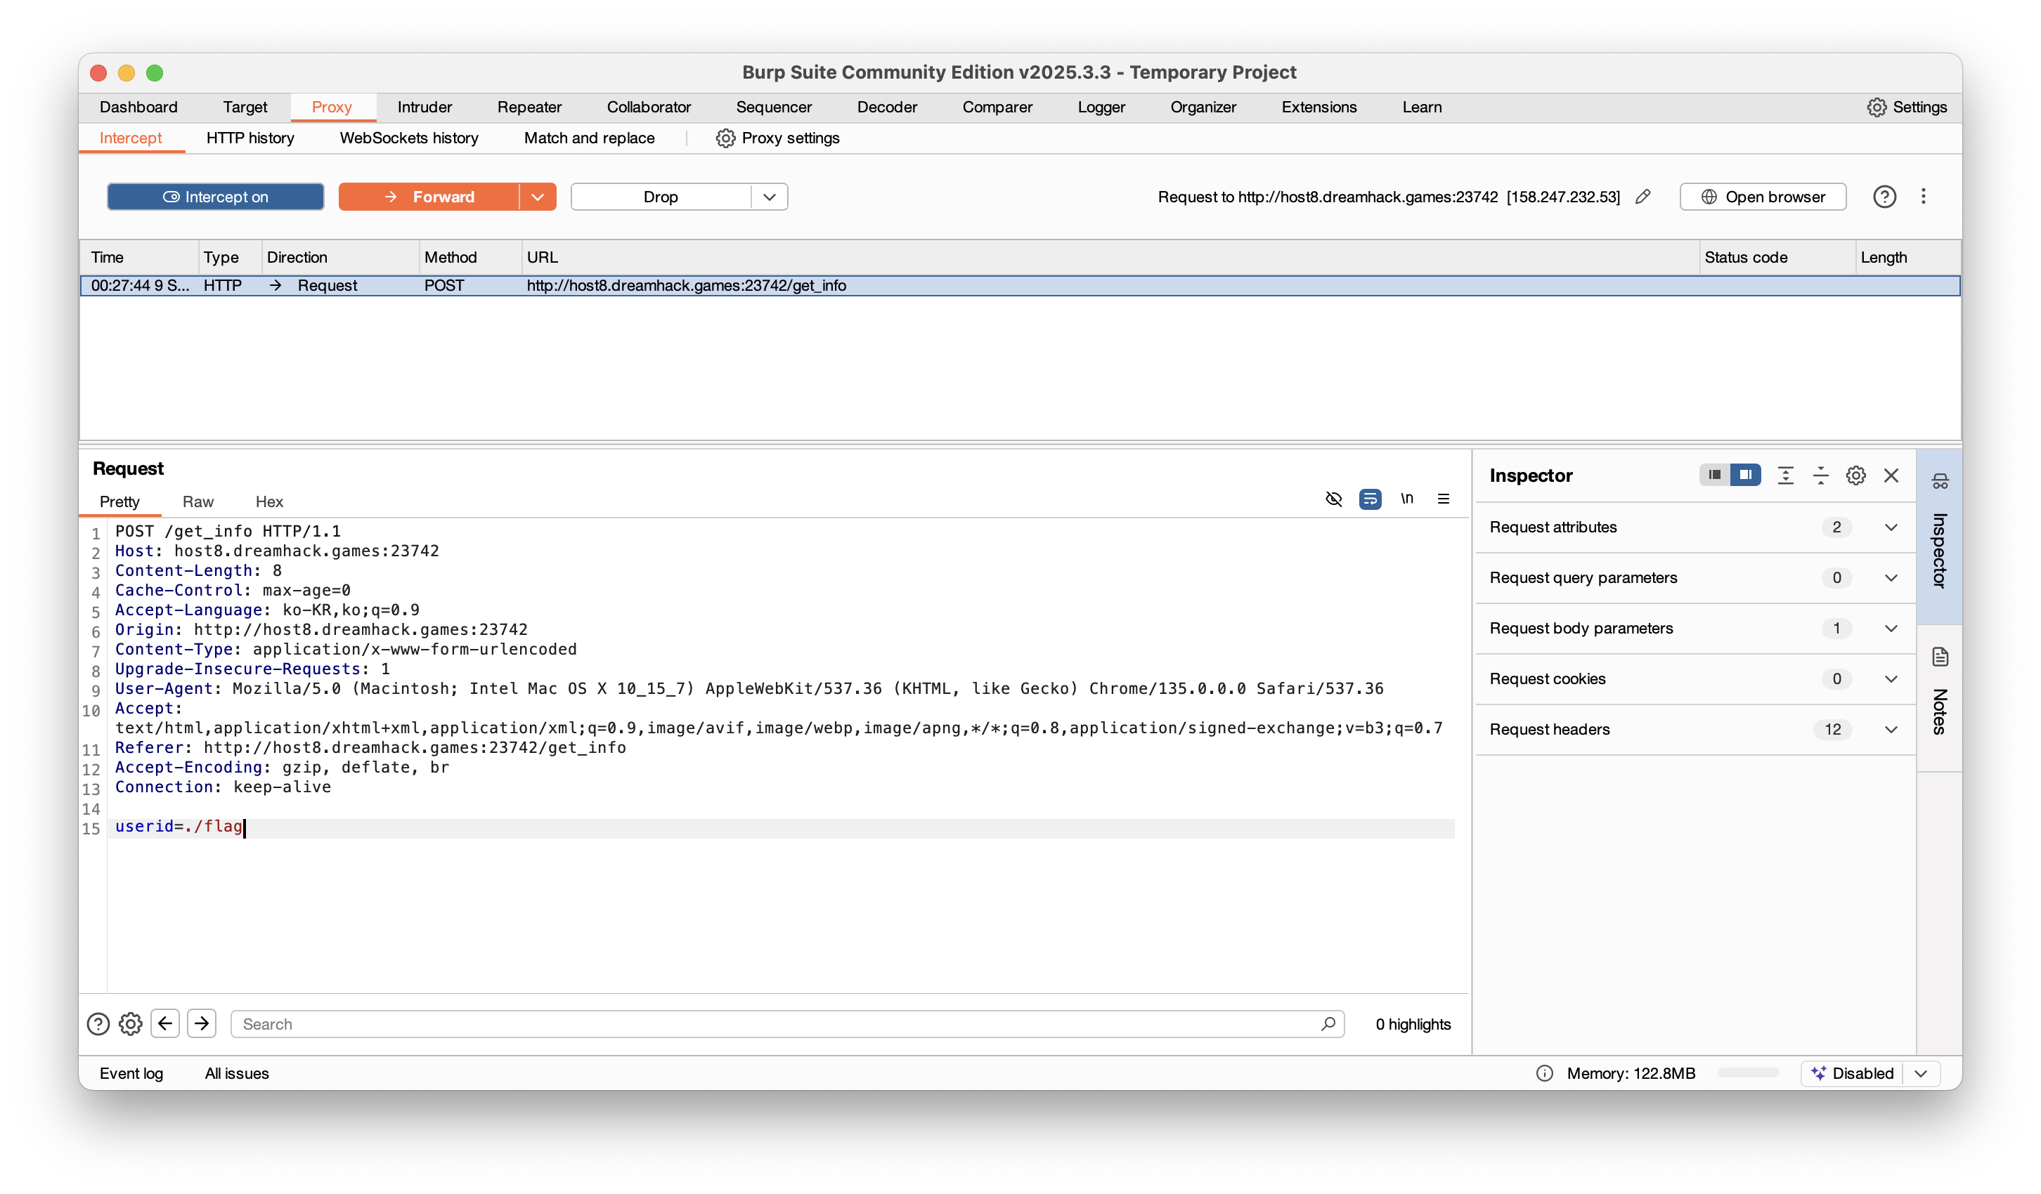Click the Open browser button
The width and height of the screenshot is (2041, 1194).
coord(1763,197)
